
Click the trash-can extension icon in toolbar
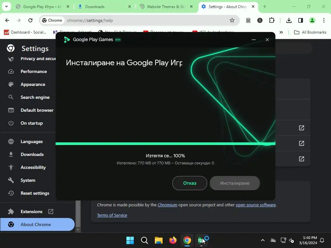(x=248, y=20)
